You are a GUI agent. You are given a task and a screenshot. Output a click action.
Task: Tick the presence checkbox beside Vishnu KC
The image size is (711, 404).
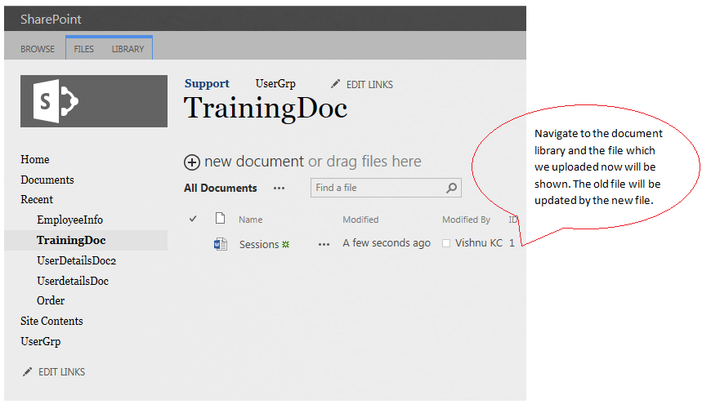[446, 243]
